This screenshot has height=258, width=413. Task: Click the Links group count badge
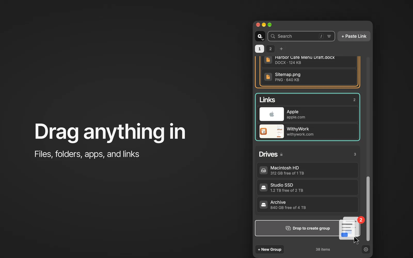pyautogui.click(x=354, y=100)
